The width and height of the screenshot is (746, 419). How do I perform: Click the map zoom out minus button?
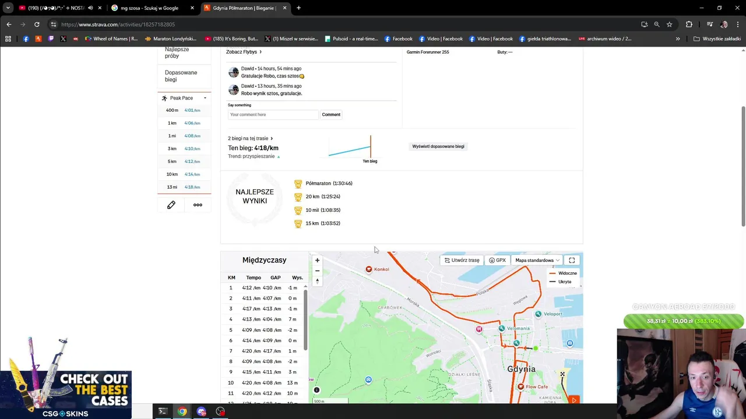coord(317,271)
